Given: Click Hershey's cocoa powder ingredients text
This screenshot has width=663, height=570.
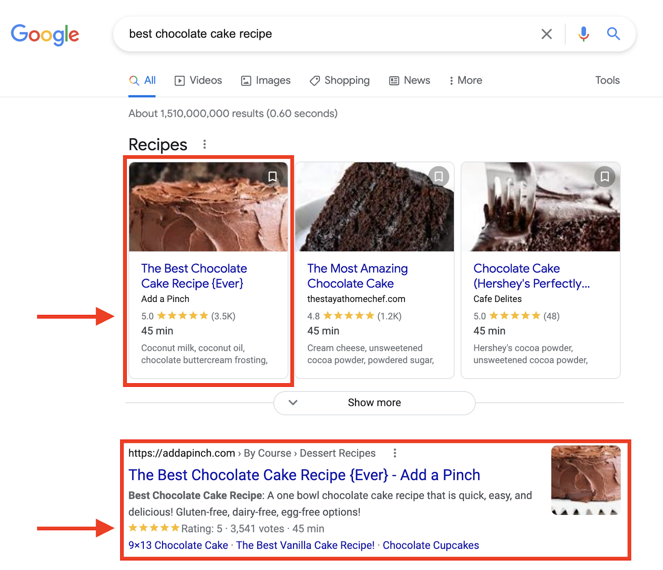Looking at the screenshot, I should pos(531,354).
